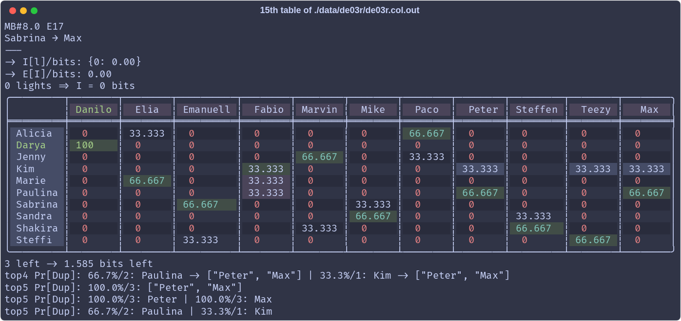Click Jenny's 66.667 cell under Marvin
Screen dimensions: 681x321
click(320, 157)
